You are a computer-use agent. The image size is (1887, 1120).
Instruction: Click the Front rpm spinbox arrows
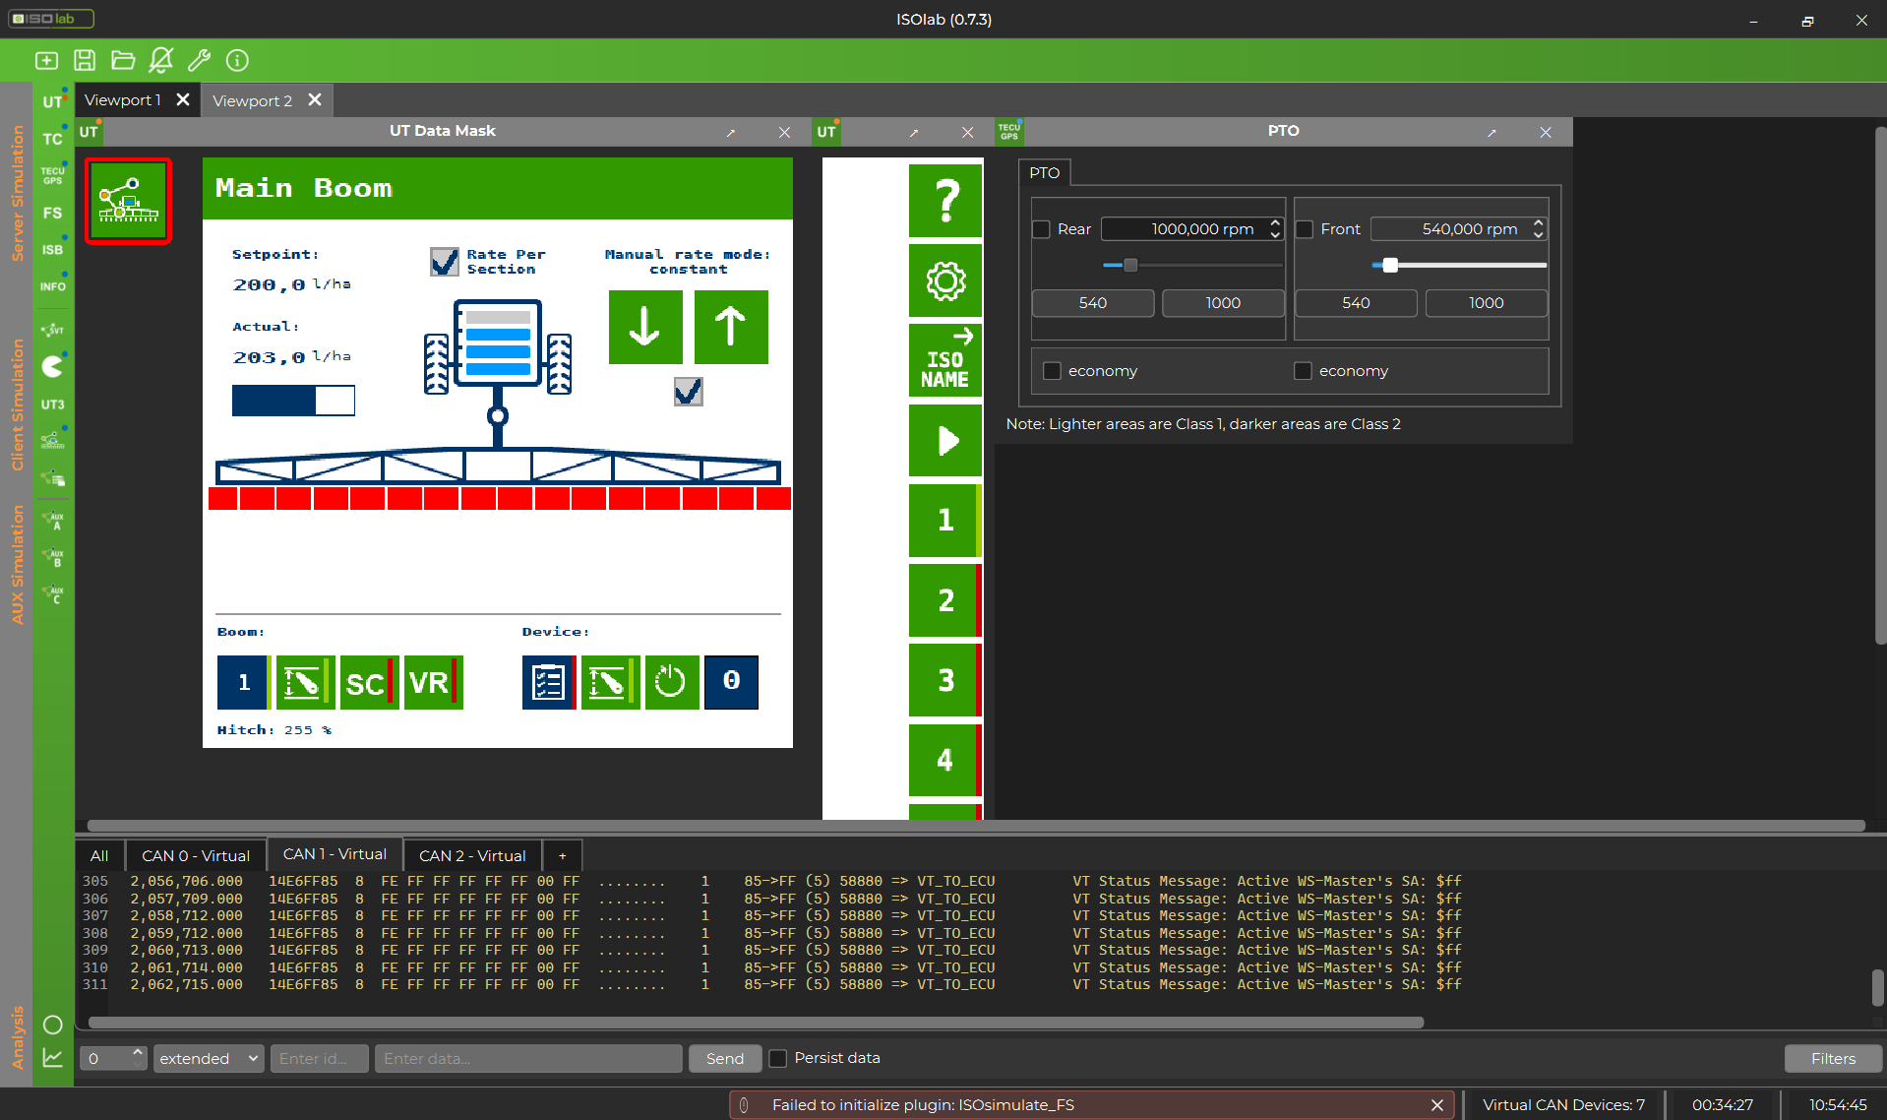(x=1538, y=228)
